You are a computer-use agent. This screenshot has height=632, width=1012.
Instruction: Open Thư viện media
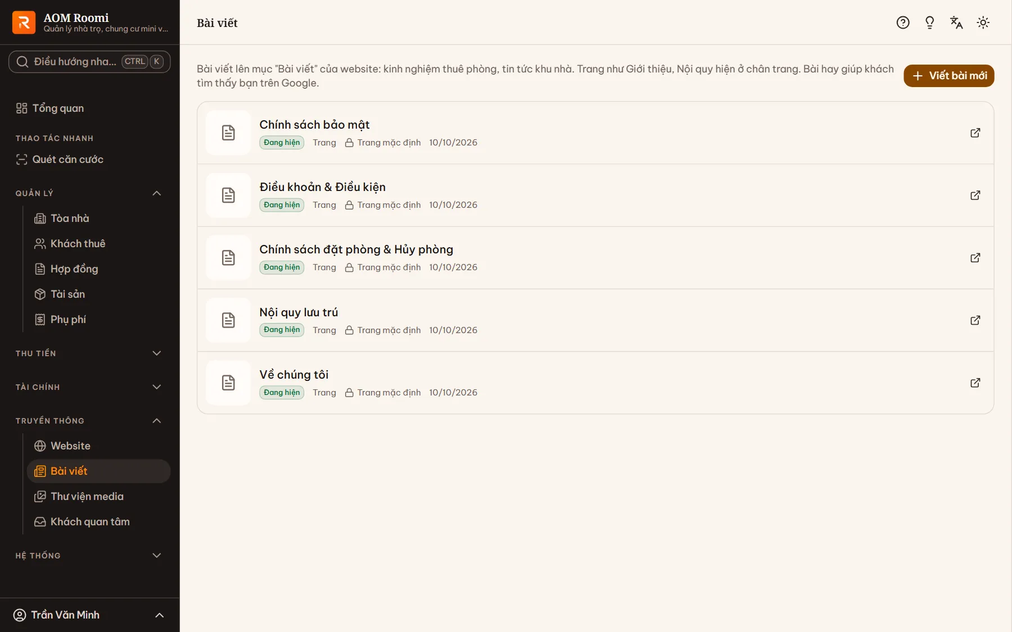(98, 497)
